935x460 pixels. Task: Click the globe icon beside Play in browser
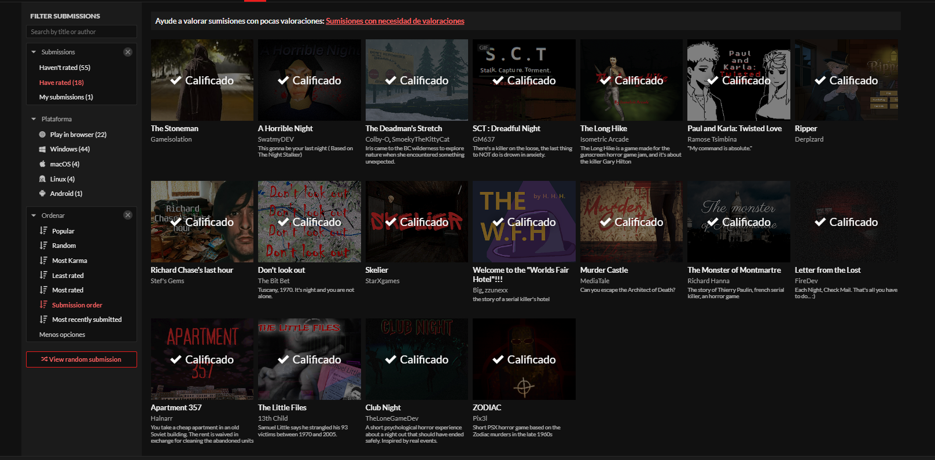point(42,135)
